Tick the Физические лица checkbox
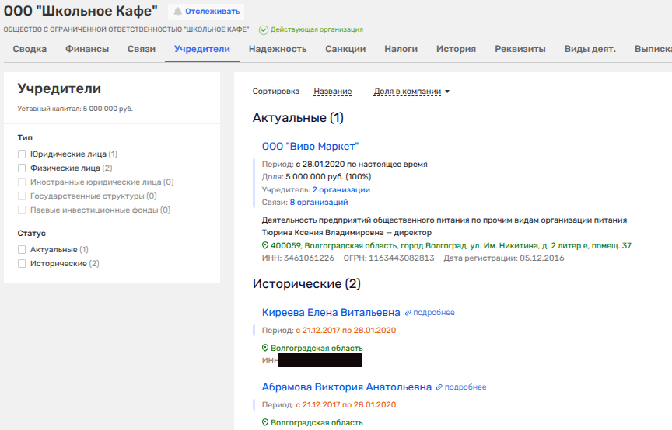The height and width of the screenshot is (430, 672). click(x=22, y=168)
